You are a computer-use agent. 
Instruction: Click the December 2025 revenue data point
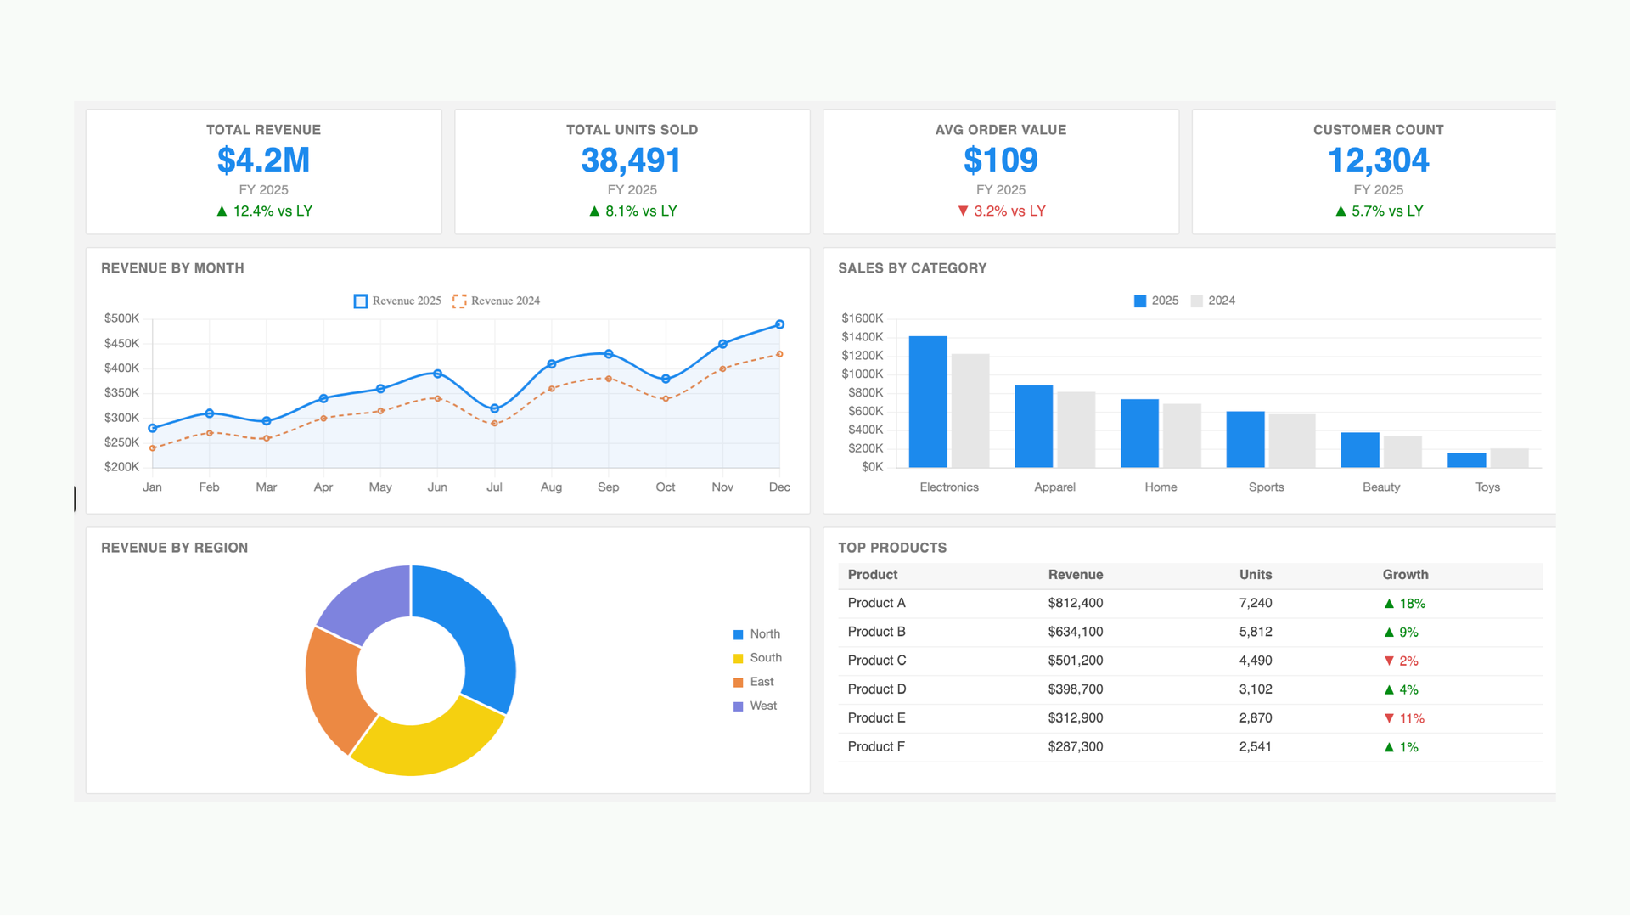[x=779, y=324]
